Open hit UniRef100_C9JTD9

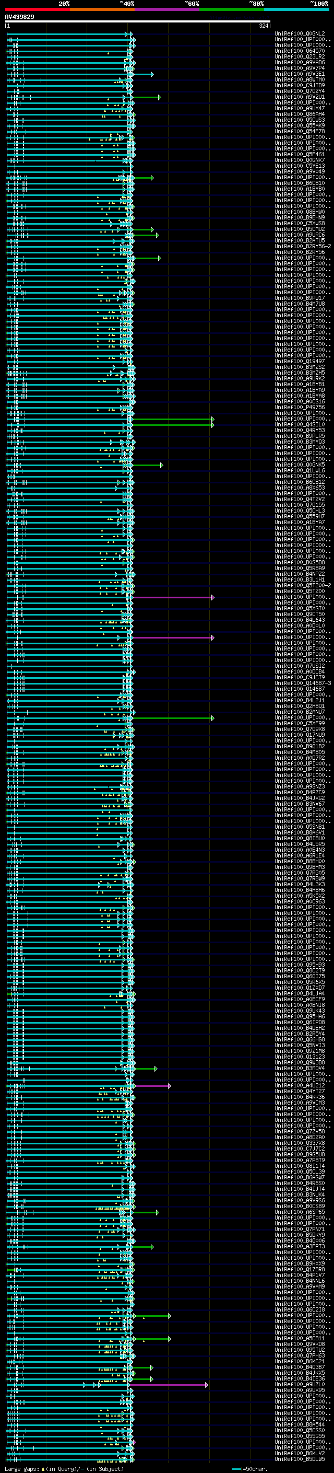299,85
